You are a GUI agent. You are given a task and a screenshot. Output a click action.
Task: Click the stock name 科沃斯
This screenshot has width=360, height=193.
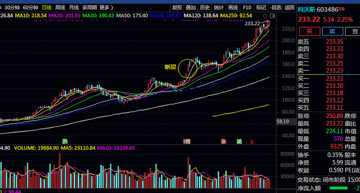click(306, 9)
